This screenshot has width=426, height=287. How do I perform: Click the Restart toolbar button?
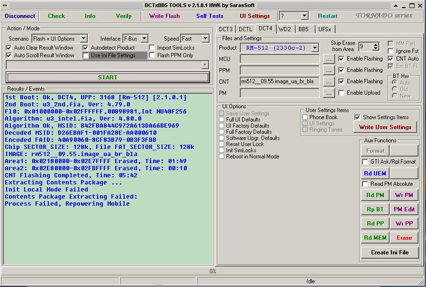click(327, 16)
